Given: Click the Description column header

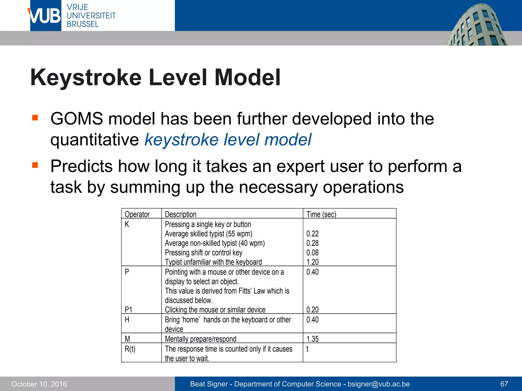Looking at the screenshot, I should 180,214.
